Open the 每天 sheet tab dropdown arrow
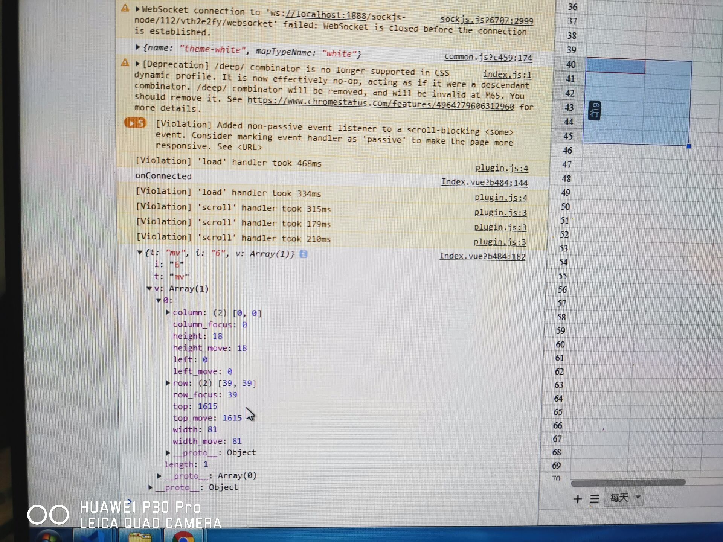The image size is (723, 542). (x=638, y=497)
